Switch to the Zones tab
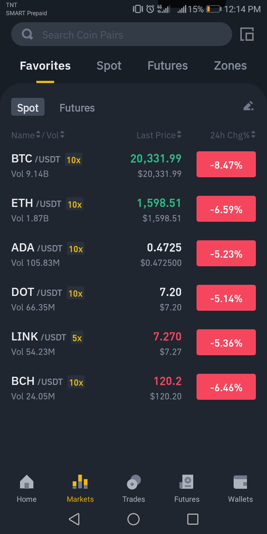Screen dimensions: 267x534 tap(230, 66)
